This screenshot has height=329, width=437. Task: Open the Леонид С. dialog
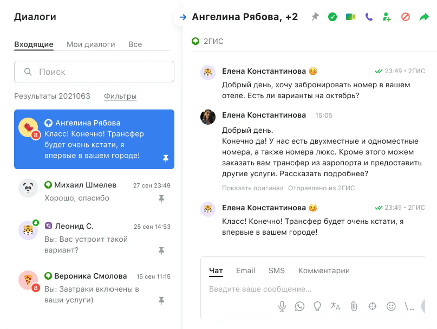[94, 238]
